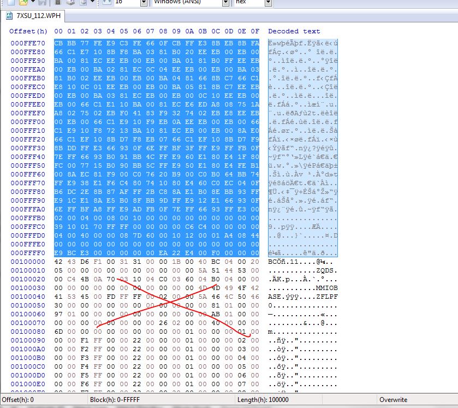Select byte 6D in row 00100080

click(x=58, y=332)
